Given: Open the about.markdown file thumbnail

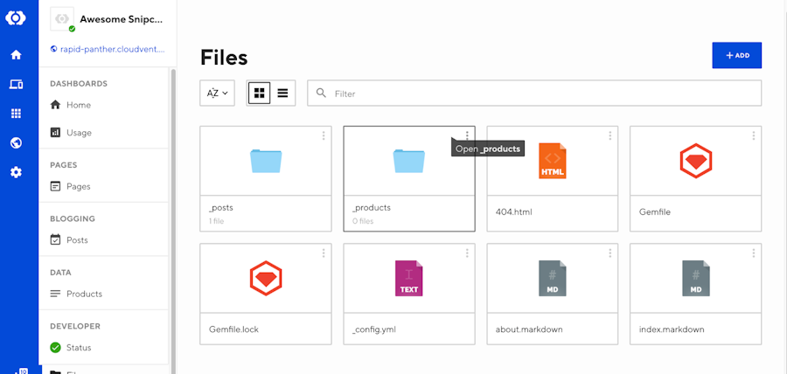Looking at the screenshot, I should (x=552, y=279).
